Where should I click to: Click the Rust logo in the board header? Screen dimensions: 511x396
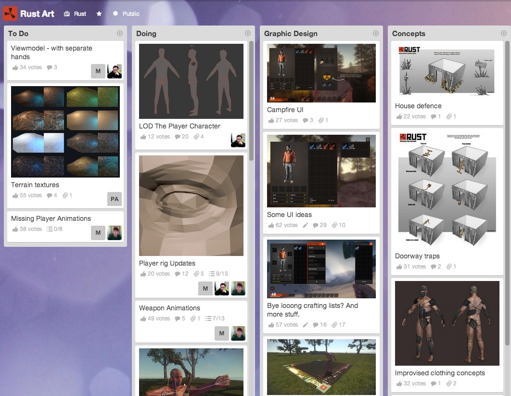(10, 13)
